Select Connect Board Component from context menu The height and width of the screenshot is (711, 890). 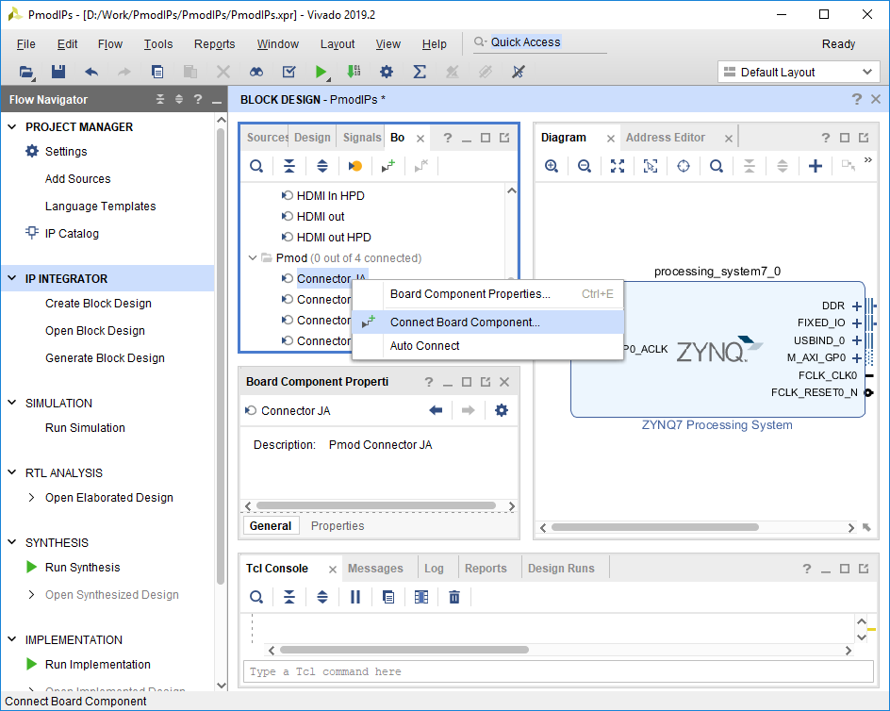[488, 322]
